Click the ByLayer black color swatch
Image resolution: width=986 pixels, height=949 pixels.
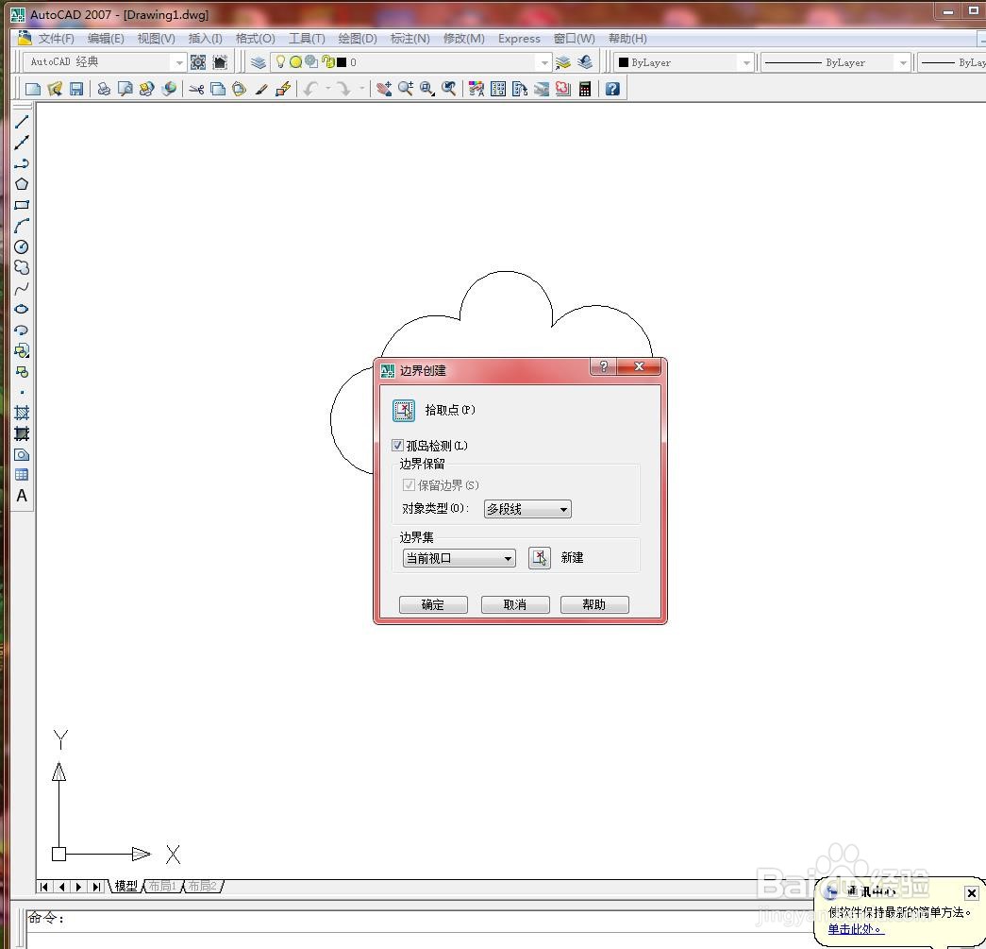click(624, 62)
